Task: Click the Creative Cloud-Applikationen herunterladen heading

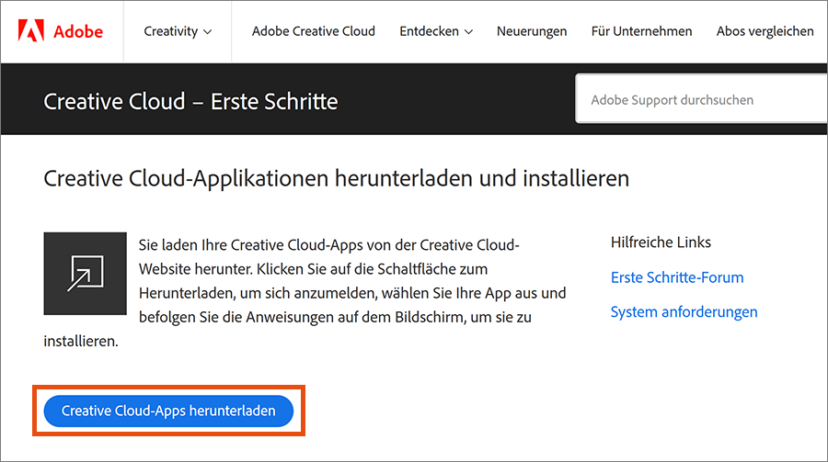Action: [336, 177]
